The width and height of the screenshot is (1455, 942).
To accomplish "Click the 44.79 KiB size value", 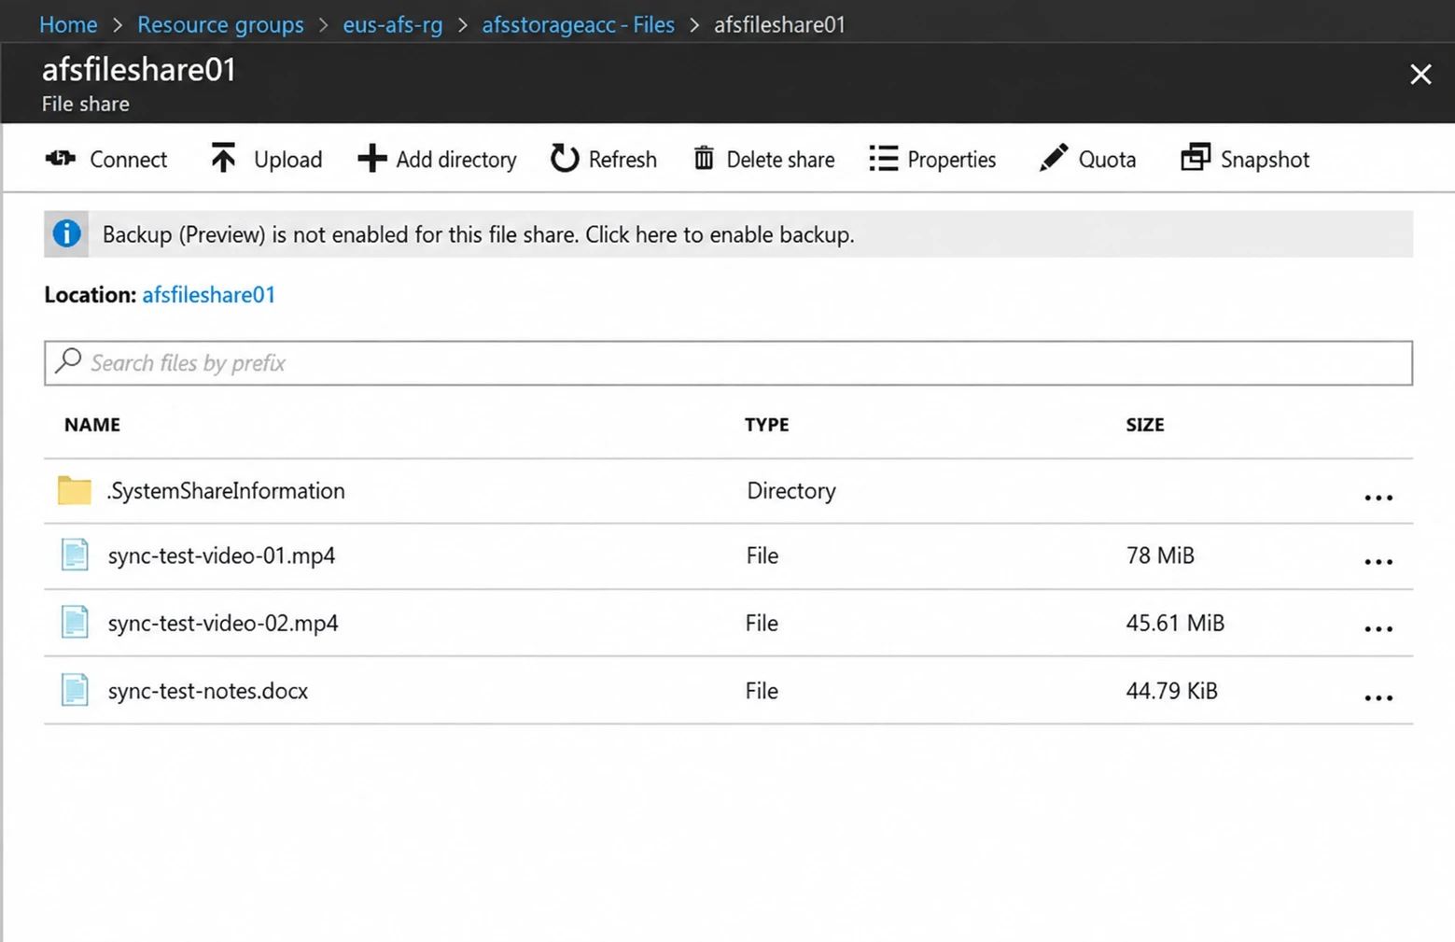I will coord(1171,691).
